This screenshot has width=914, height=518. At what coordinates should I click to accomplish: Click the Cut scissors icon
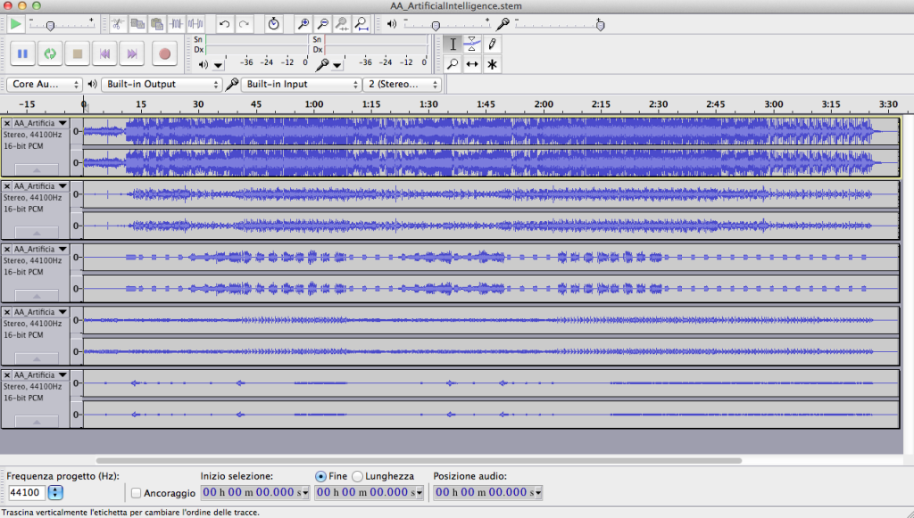[117, 24]
